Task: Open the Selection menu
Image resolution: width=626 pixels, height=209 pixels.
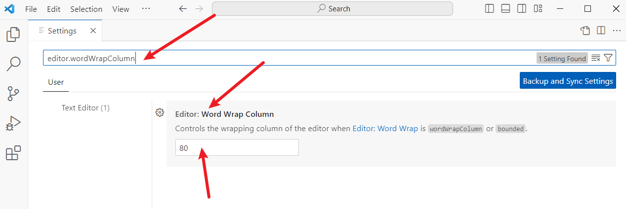Action: 86,9
